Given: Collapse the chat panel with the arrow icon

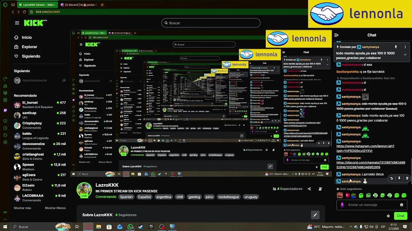Looking at the screenshot, I should pyautogui.click(x=336, y=35).
